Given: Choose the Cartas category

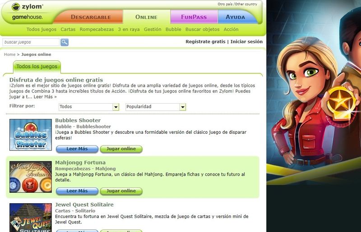Looking at the screenshot, I should point(68,29).
